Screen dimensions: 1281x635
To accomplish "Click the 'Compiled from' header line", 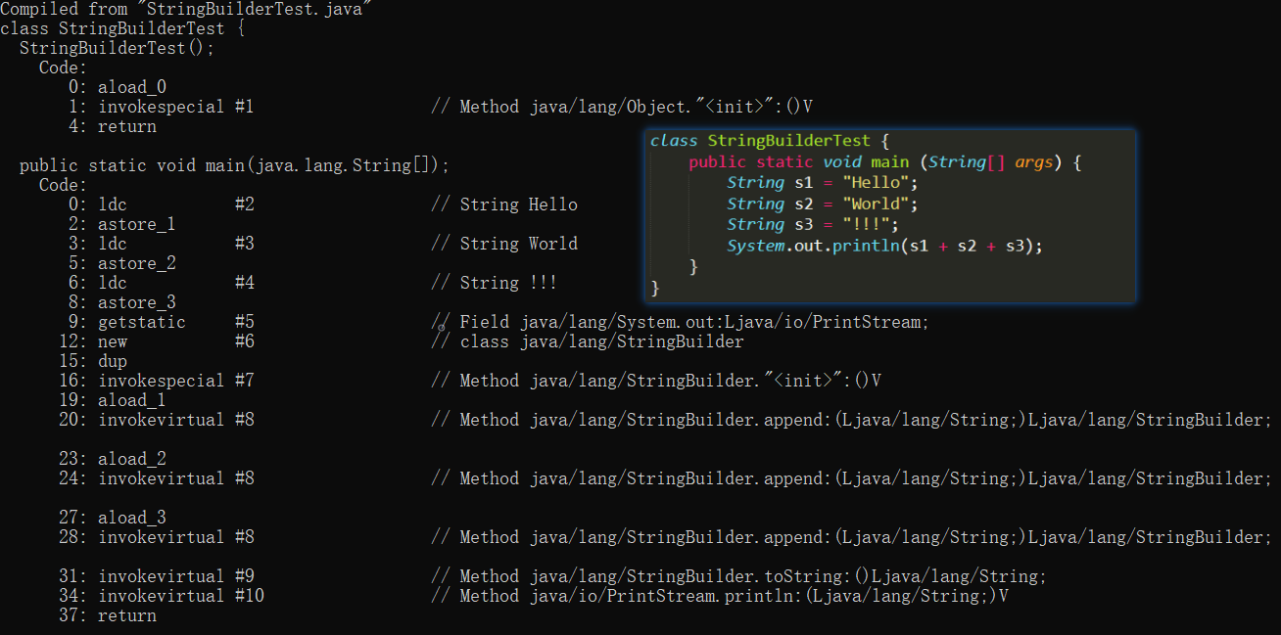I will pos(186,9).
